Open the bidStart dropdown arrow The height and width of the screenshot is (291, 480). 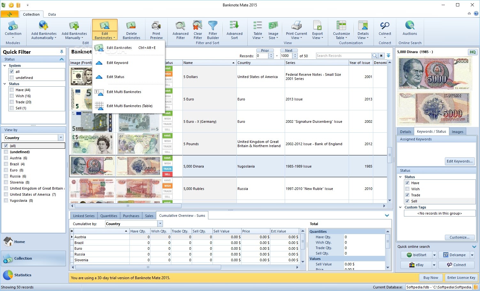pos(434,255)
